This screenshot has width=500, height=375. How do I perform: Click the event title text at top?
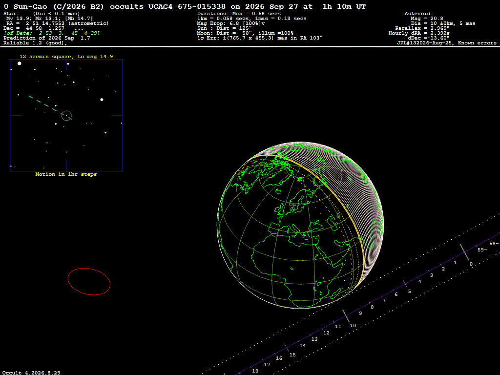pos(185,7)
